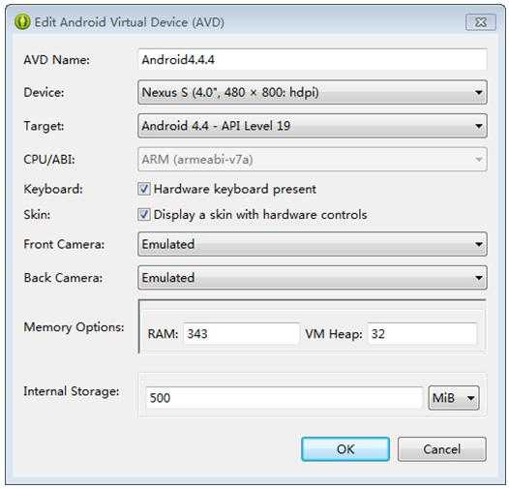Click the Back Camera dropdown arrow
The width and height of the screenshot is (509, 489).
pos(478,278)
